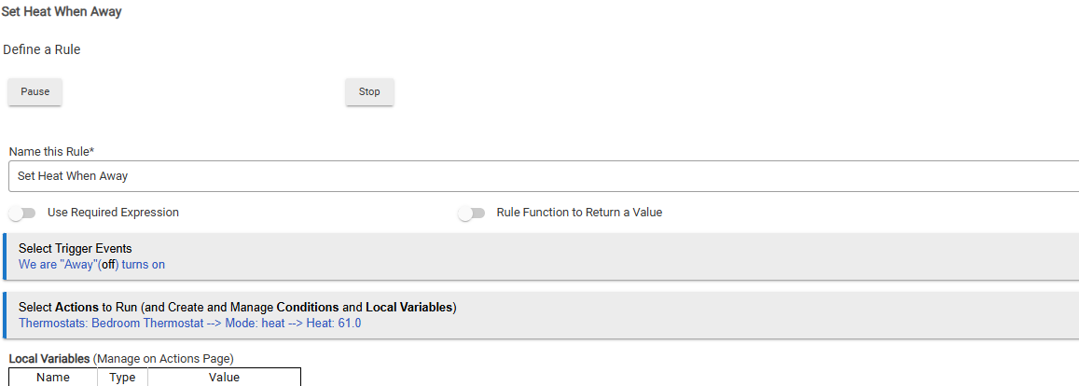Click the blue bar beside Select Trigger Events
Screen dimensions: 1079x386
pos(4,256)
